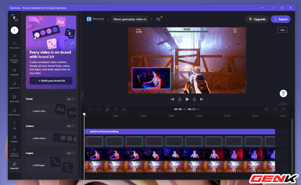Skip to start of video
The width and height of the screenshot is (301, 185).
click(x=173, y=99)
